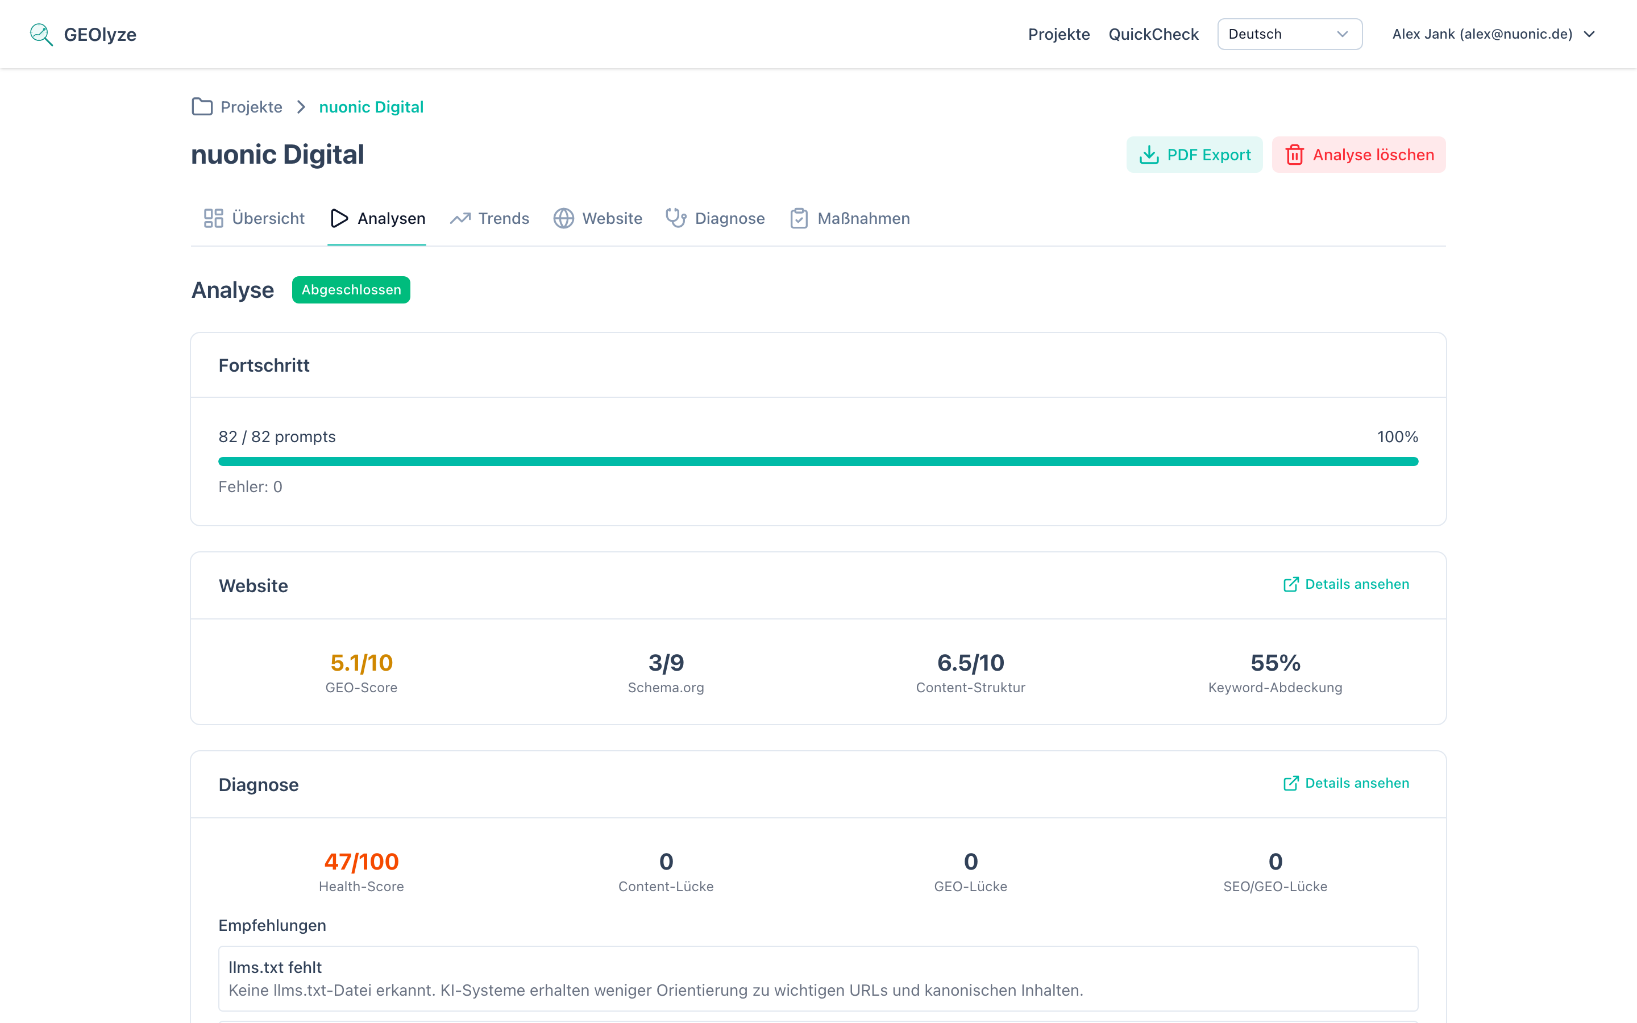1637x1023 pixels.
Task: Click Details ansehen in the Website card
Action: point(1346,584)
